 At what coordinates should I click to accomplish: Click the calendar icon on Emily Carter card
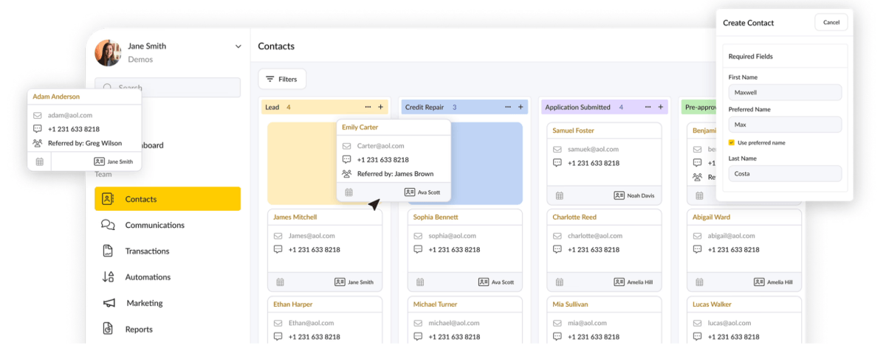[348, 192]
